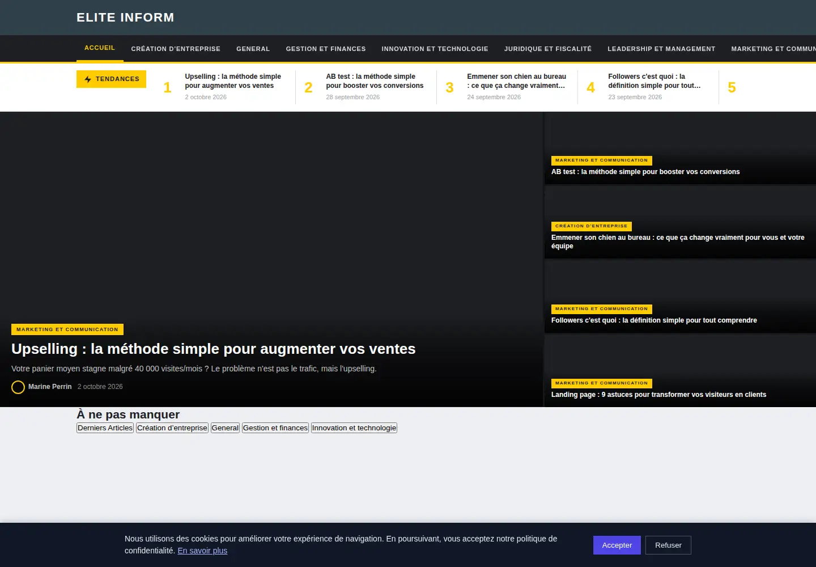Open Leadership et Management section
The height and width of the screenshot is (567, 816).
(x=661, y=49)
